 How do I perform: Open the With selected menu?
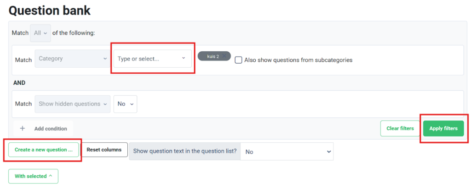coord(33,176)
